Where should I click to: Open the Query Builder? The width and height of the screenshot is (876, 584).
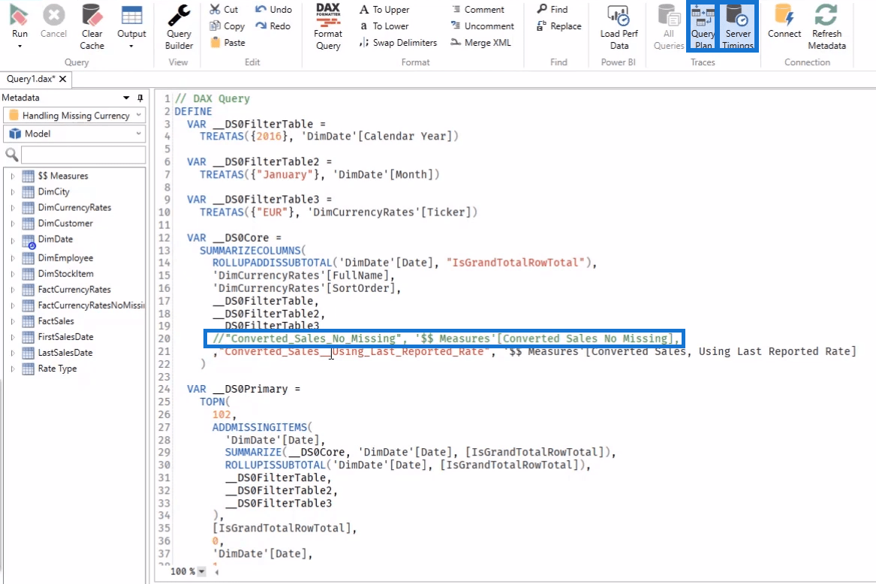tap(179, 26)
